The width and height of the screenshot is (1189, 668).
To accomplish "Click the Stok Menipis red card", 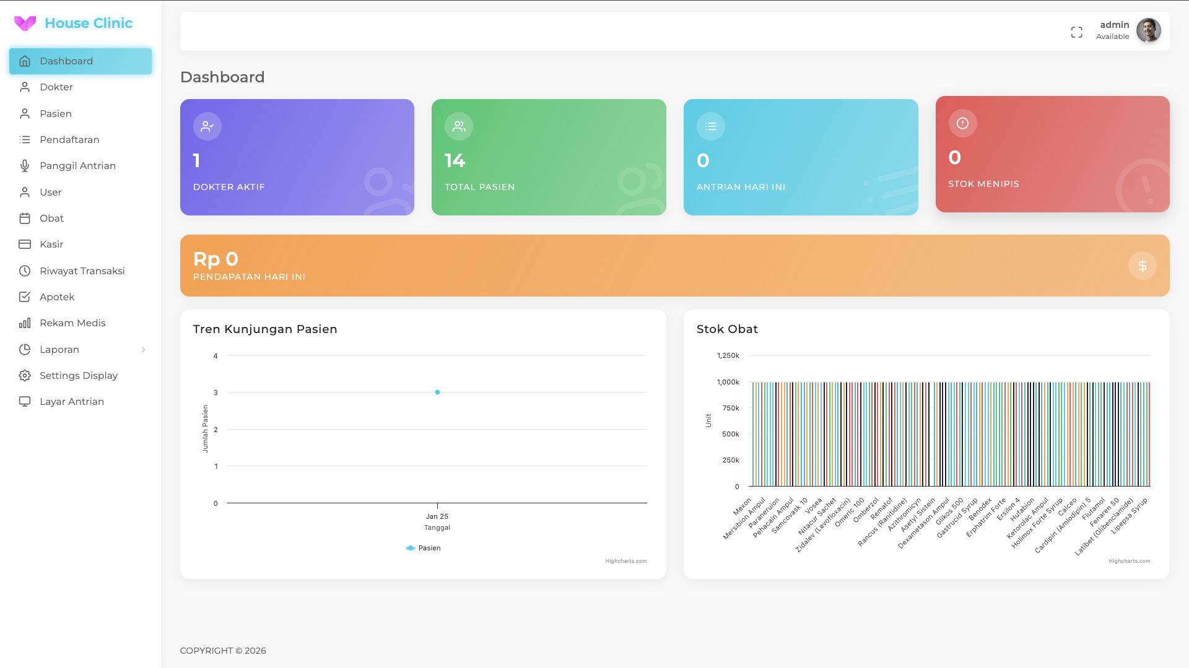I will 1052,154.
